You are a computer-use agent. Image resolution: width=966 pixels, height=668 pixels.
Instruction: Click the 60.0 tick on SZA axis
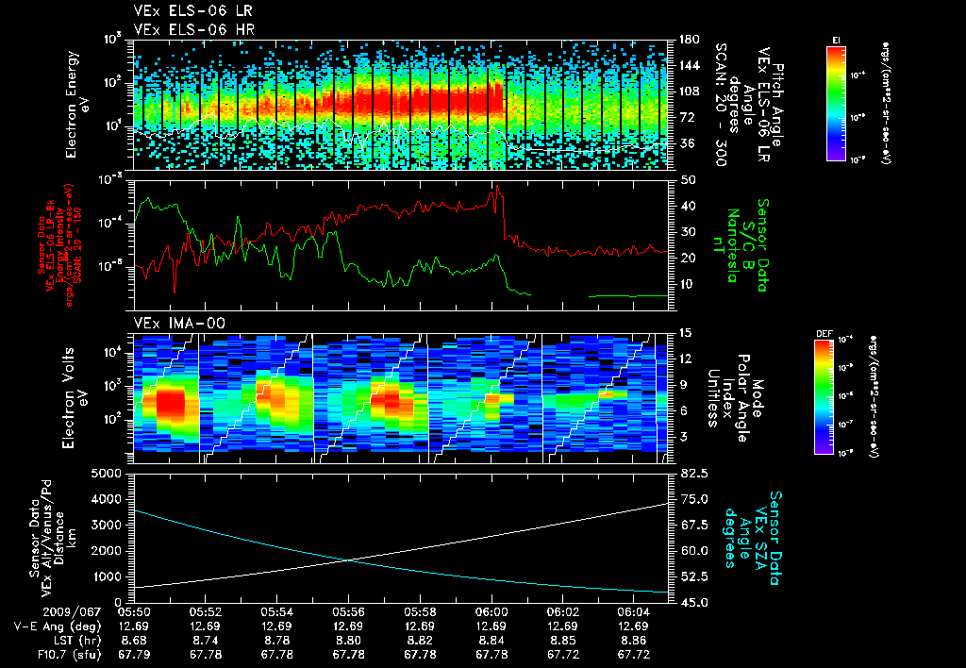click(695, 551)
